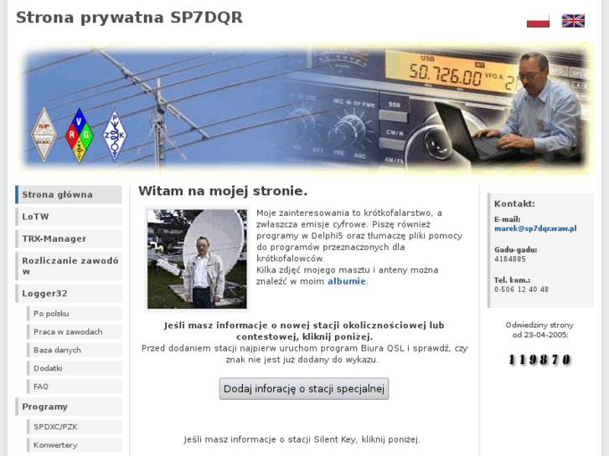
Task: Select the Baza danych submenu entry
Action: click(75, 350)
